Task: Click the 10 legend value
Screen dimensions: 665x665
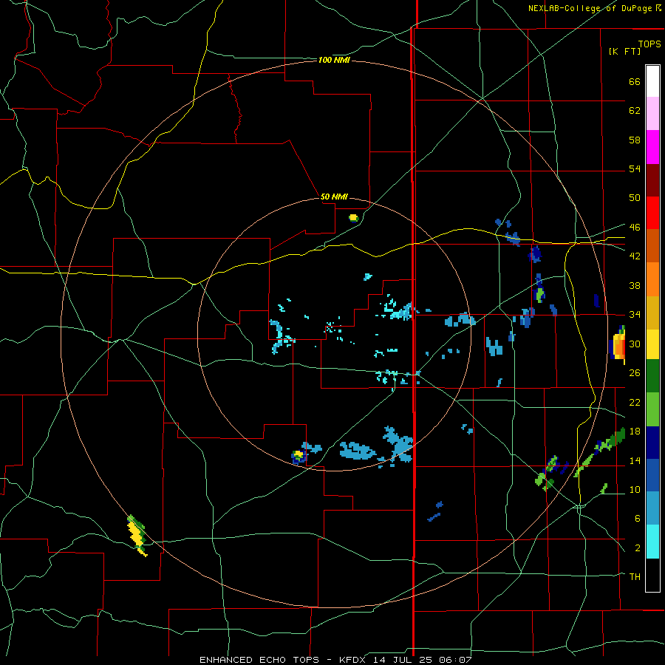Action: [635, 490]
